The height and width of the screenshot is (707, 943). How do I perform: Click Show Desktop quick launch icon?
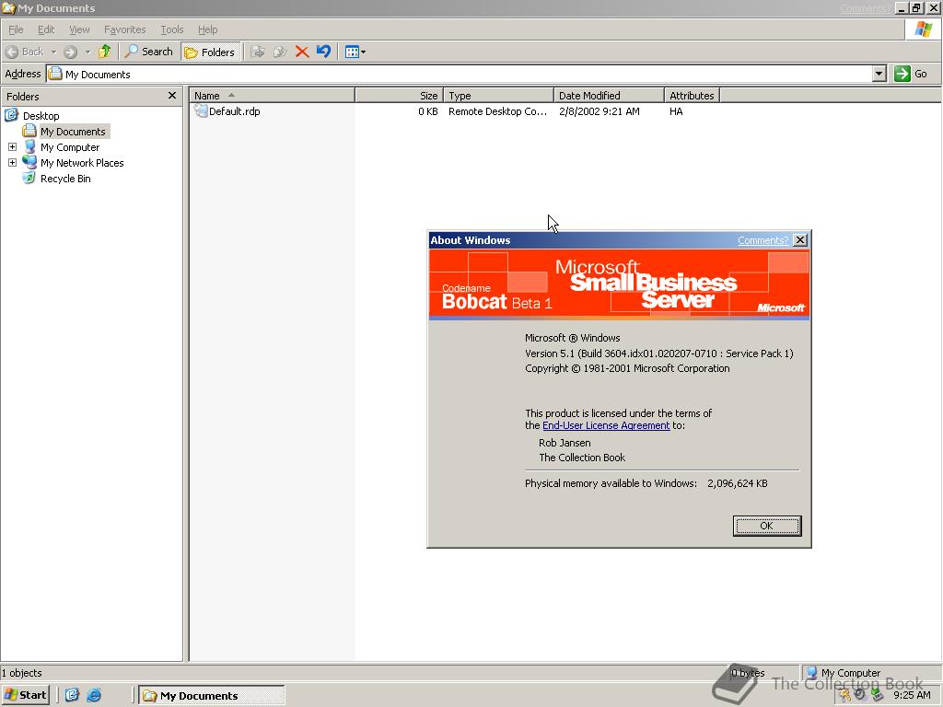tap(72, 695)
